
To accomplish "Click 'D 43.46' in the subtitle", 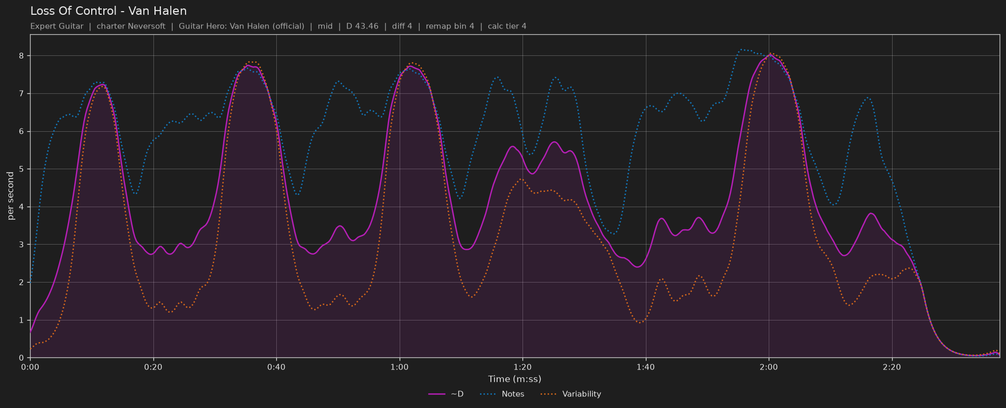I will pyautogui.click(x=362, y=26).
